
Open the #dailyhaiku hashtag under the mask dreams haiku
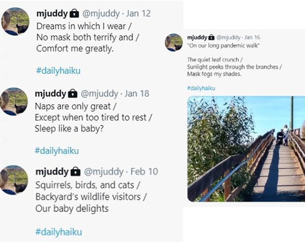[58, 70]
